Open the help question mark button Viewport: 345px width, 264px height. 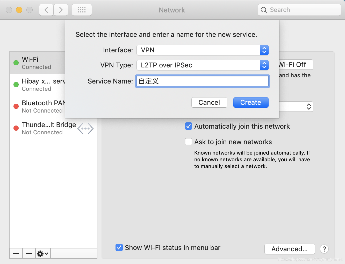(324, 249)
